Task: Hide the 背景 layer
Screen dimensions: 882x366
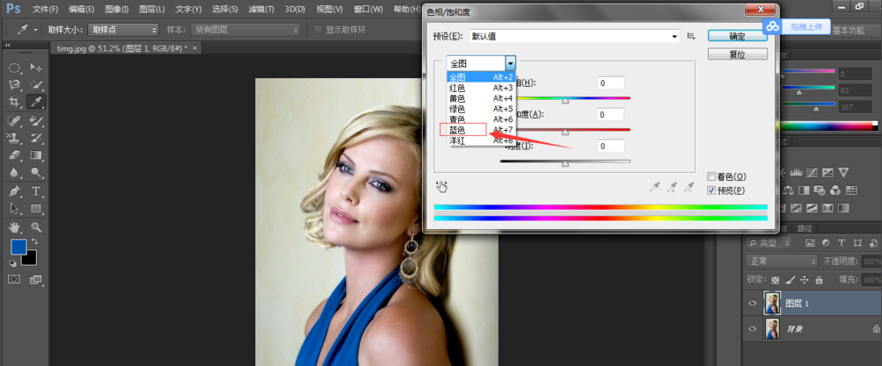Action: pyautogui.click(x=753, y=328)
